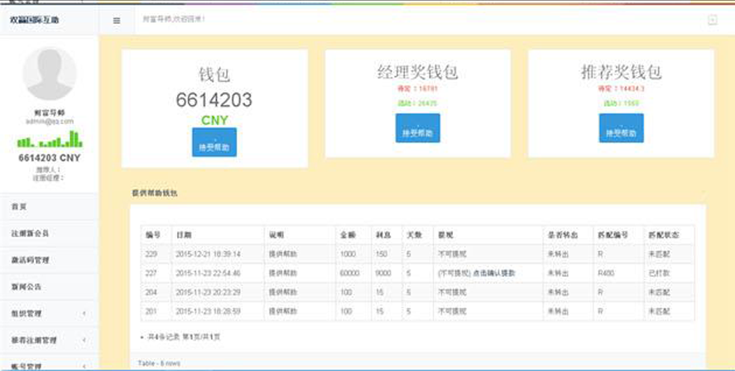Screen dimensions: 735x371
Task: Click the 推荐奖钱包 card title
Action: click(621, 72)
